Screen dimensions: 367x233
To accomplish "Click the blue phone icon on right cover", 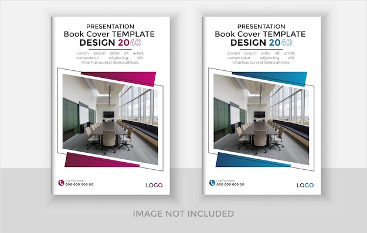I will (212, 183).
